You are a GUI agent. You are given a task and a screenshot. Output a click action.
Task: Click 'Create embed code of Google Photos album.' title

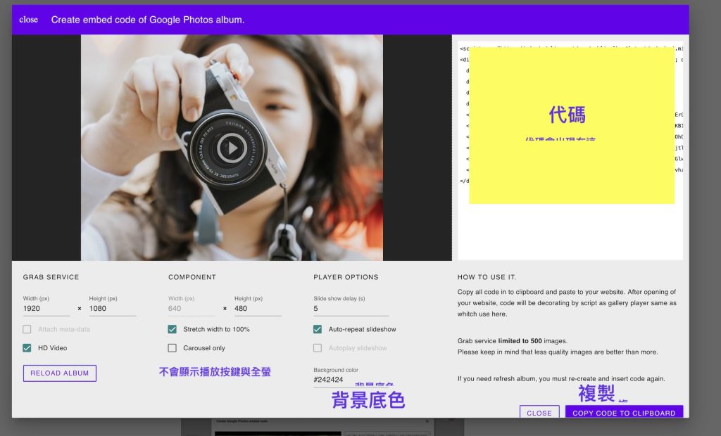pyautogui.click(x=148, y=20)
